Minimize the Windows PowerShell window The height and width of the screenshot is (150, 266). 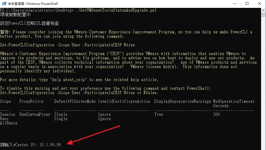(x=235, y=4)
